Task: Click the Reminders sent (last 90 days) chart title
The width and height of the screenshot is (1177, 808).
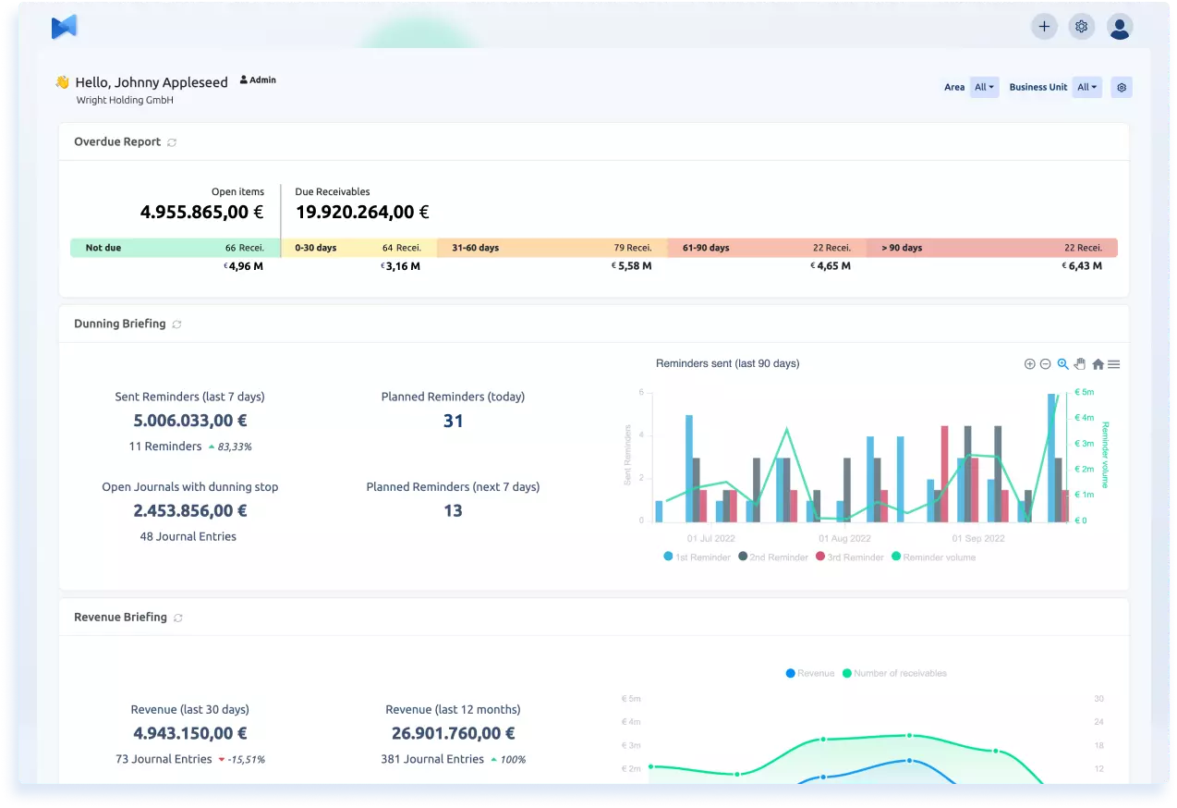Action: 728,364
